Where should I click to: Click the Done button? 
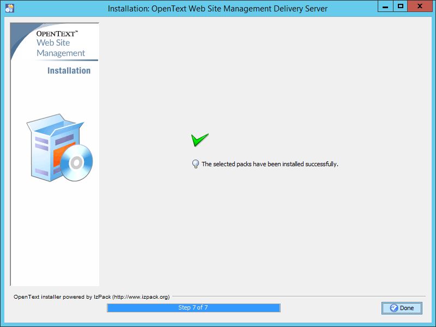click(402, 308)
